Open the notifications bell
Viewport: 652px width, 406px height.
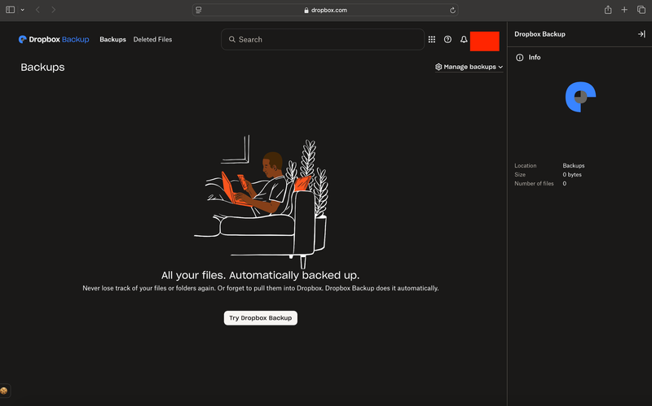click(x=464, y=39)
